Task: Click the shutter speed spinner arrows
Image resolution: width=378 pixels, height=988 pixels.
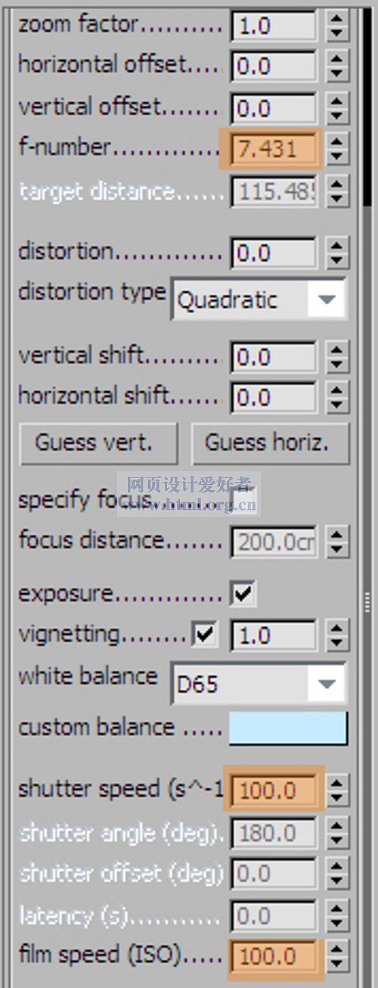Action: pos(336,791)
